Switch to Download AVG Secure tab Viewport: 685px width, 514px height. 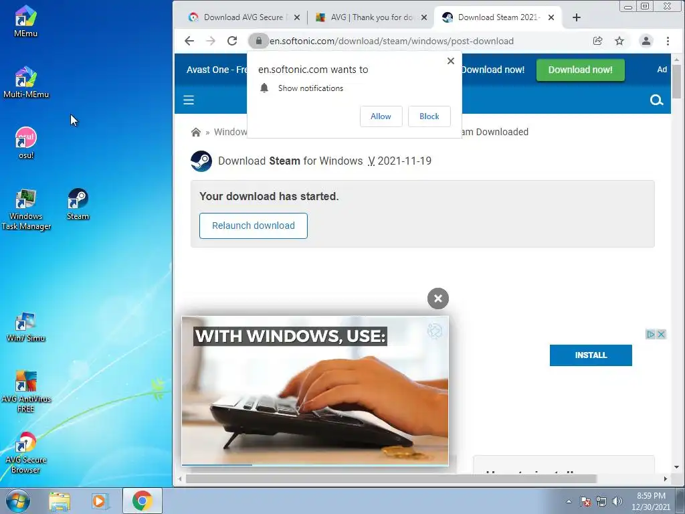pyautogui.click(x=243, y=17)
